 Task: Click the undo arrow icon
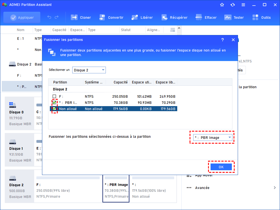[49, 17]
